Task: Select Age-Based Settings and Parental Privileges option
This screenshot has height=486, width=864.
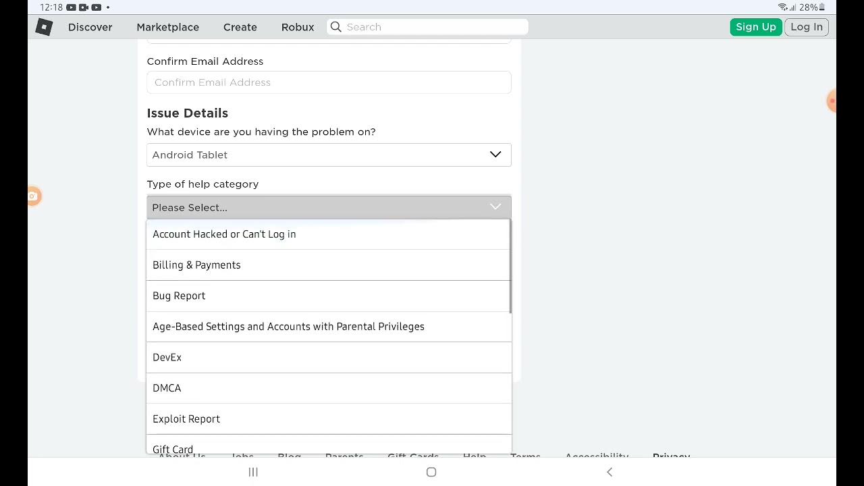Action: click(288, 327)
